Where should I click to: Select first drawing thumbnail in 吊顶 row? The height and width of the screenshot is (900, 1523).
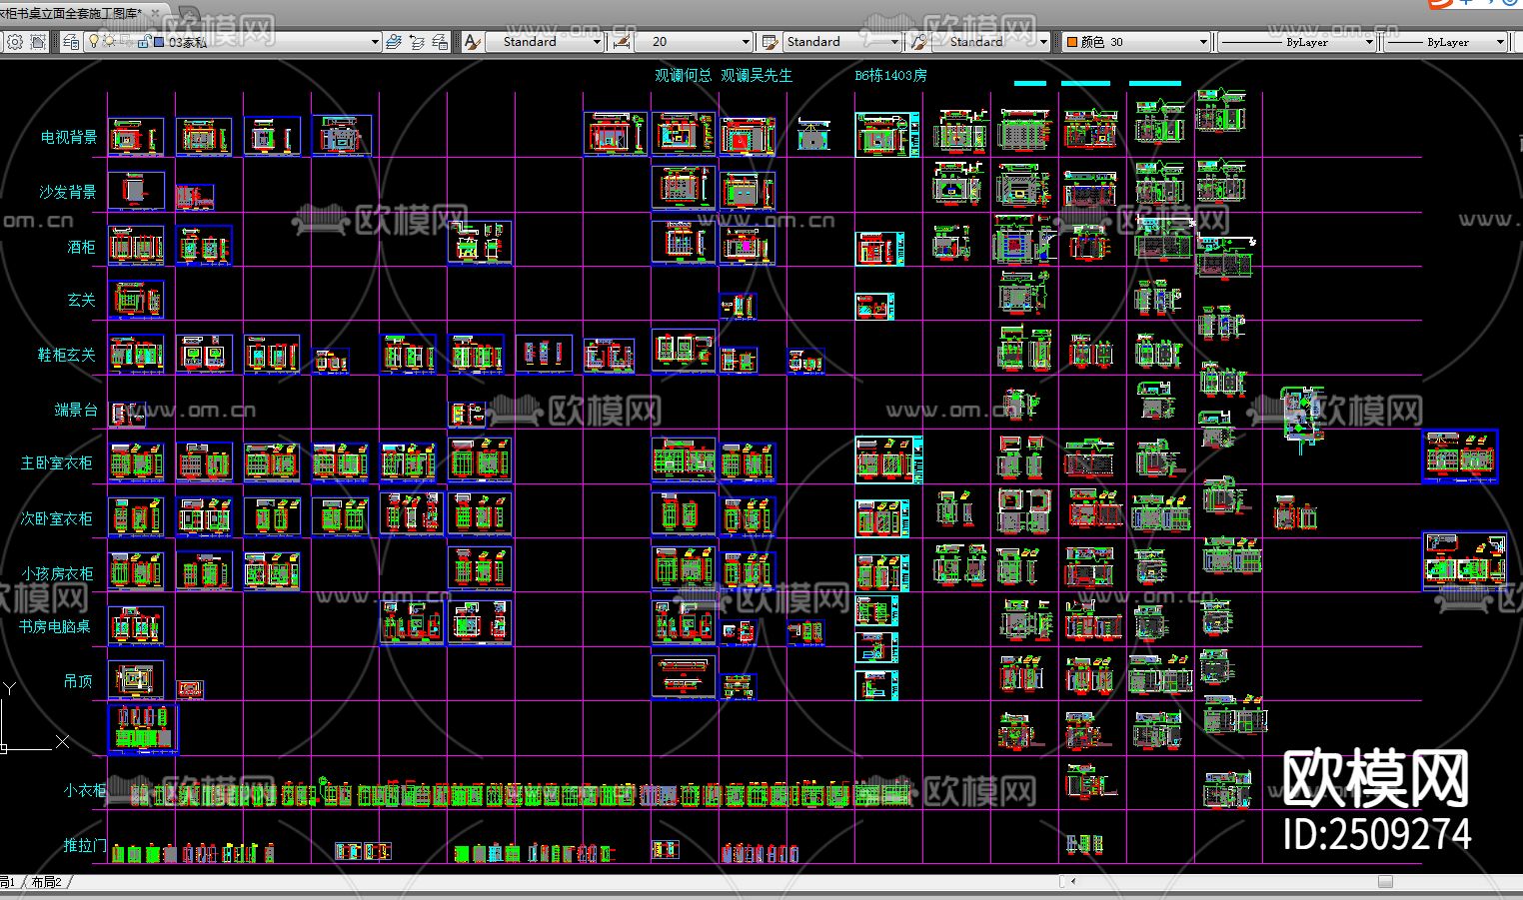(x=136, y=680)
